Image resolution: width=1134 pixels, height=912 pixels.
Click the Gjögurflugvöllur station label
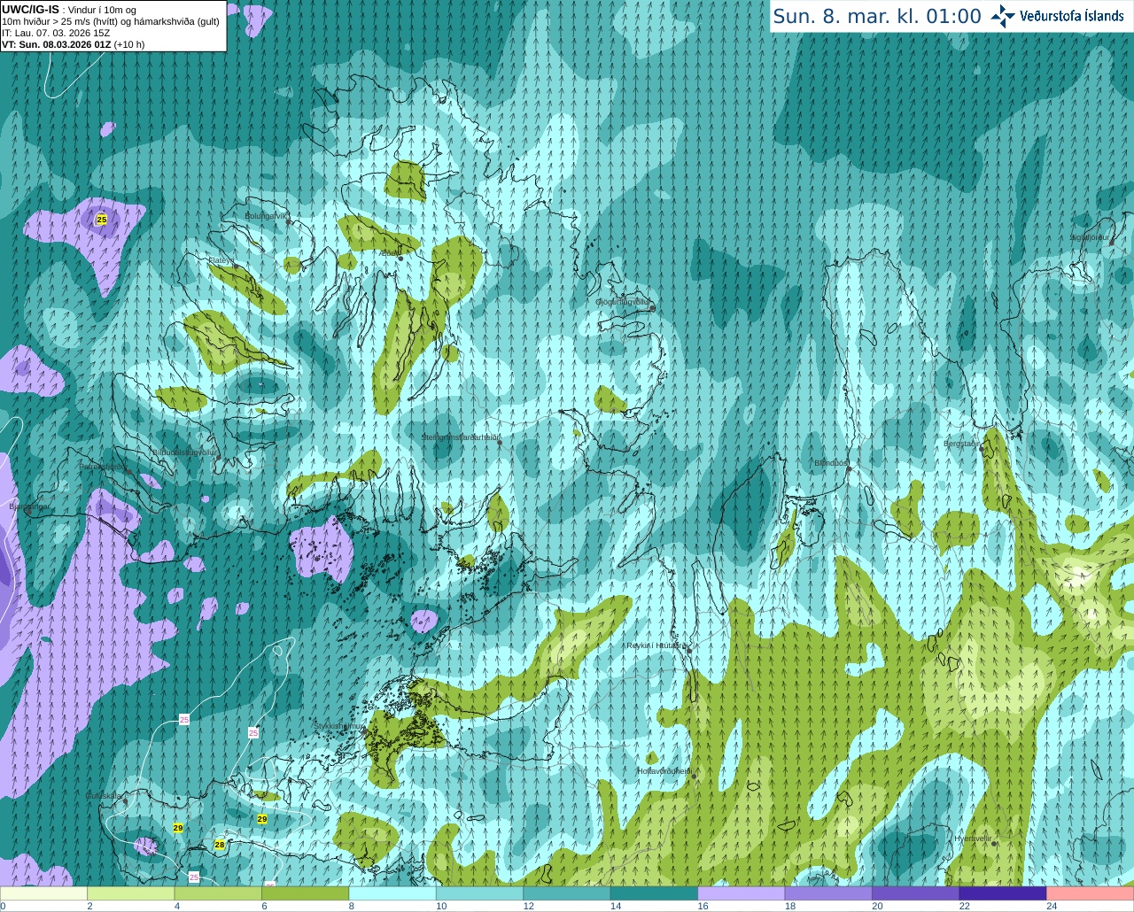(625, 301)
